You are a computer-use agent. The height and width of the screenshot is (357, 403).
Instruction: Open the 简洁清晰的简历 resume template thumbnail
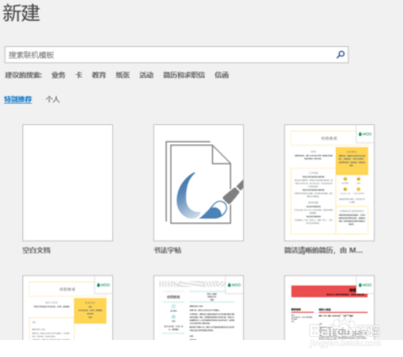click(x=330, y=183)
